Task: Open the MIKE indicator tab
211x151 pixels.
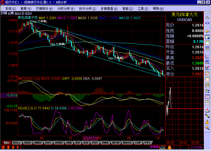Action: pyautogui.click(x=38, y=143)
